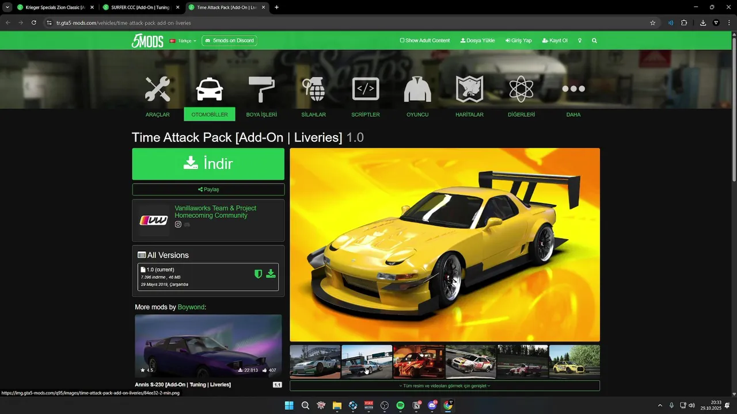The width and height of the screenshot is (737, 414).
Task: Click the address bar URL field
Action: pyautogui.click(x=345, y=23)
